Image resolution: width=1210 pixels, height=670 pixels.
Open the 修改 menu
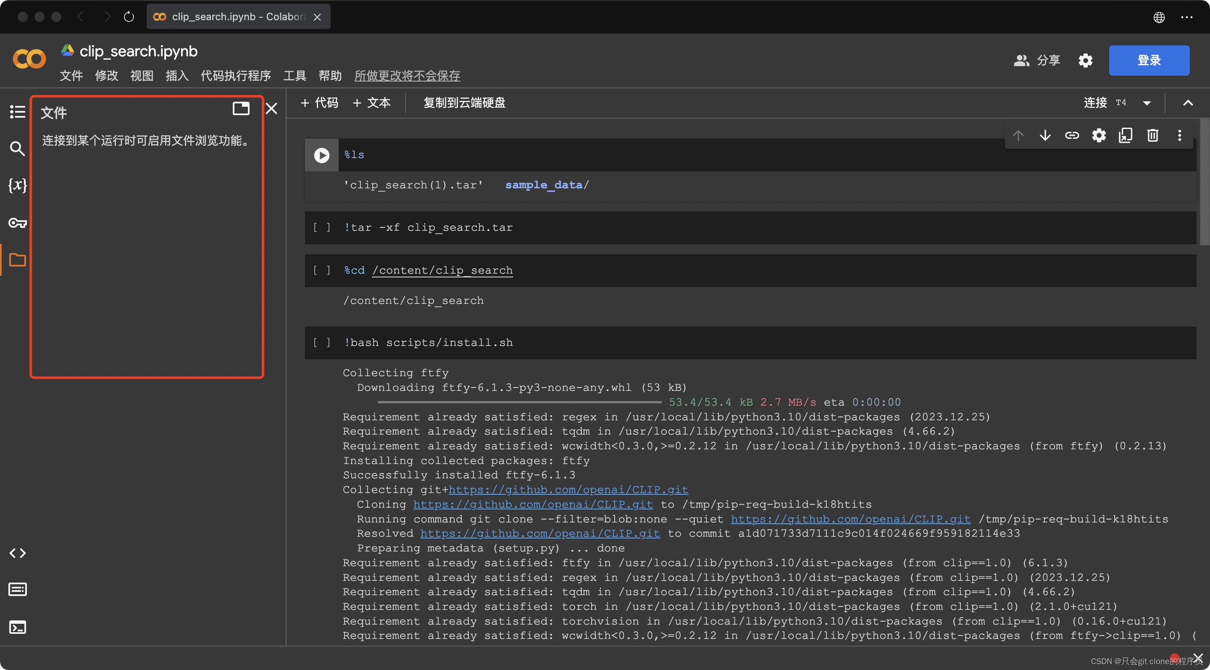107,76
